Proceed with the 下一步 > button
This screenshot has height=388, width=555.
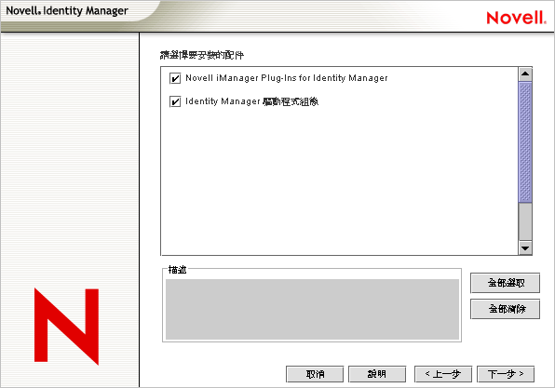pos(506,374)
